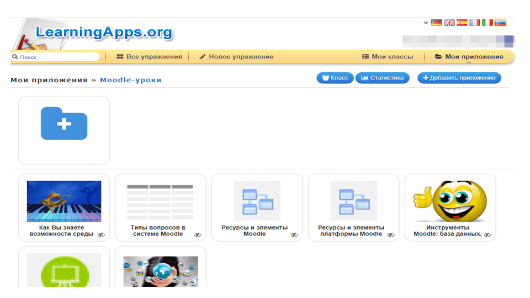Image resolution: width=530 pixels, height=298 pixels.
Task: Choose the Russian flag language
Action: [500, 23]
